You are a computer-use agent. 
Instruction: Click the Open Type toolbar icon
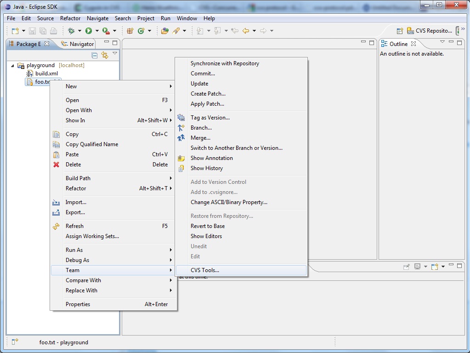click(164, 31)
